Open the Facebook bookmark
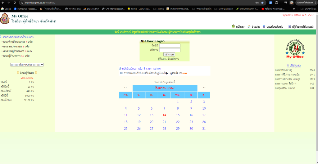Image resolution: width=318 pixels, height=164 pixels. (25, 9)
